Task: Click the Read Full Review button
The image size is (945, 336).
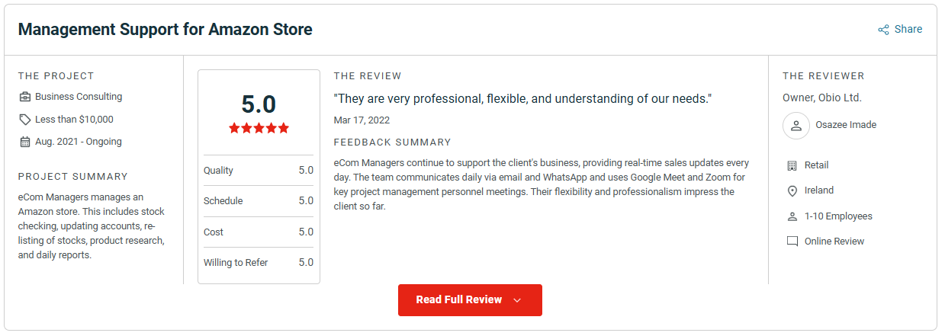Action: click(x=470, y=300)
